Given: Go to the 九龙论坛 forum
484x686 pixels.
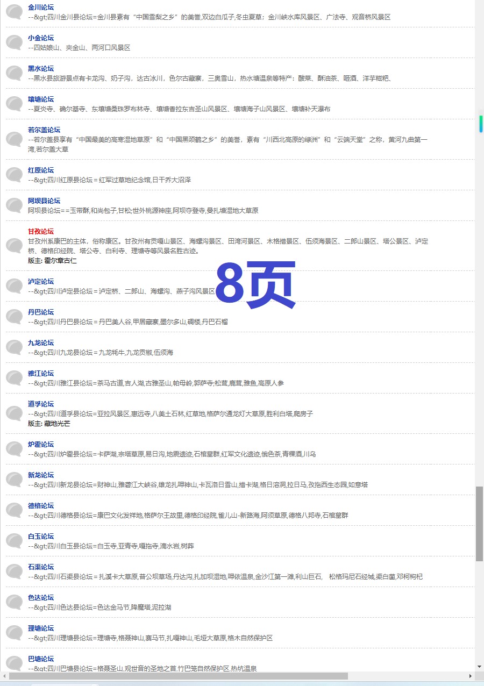Looking at the screenshot, I should (41, 343).
